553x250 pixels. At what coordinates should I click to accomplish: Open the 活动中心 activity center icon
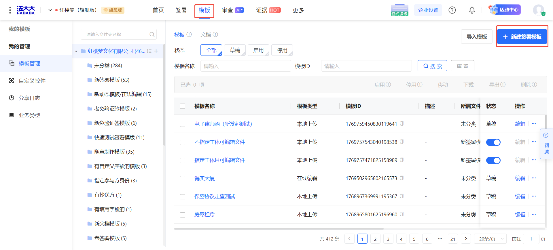click(x=505, y=10)
